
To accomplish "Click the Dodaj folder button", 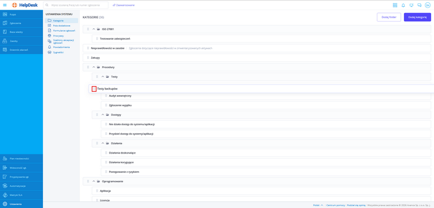I will pyautogui.click(x=389, y=17).
